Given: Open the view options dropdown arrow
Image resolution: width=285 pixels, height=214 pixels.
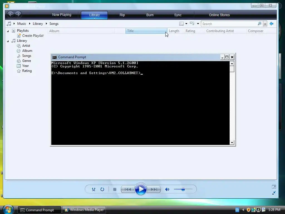Looking at the screenshot, I should point(198,24).
